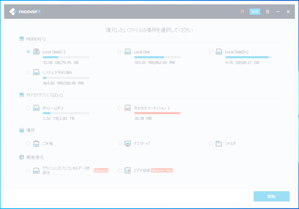Click the 場所 section folder icon
299x209 pixels.
coord(21,130)
